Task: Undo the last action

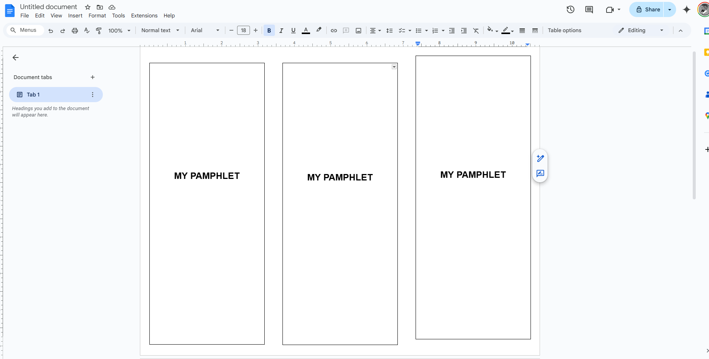Action: tap(50, 30)
